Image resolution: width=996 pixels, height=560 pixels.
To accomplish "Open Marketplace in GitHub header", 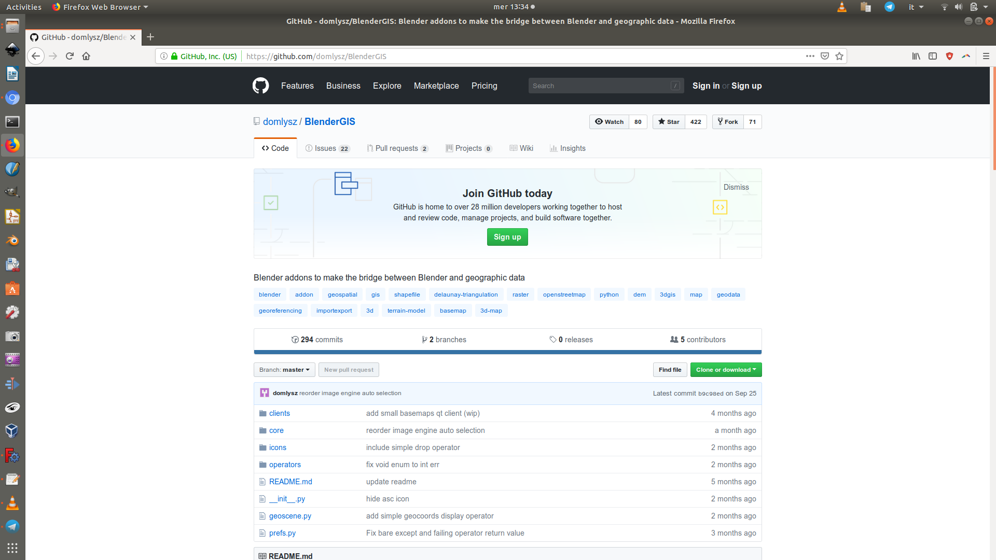I will (436, 86).
